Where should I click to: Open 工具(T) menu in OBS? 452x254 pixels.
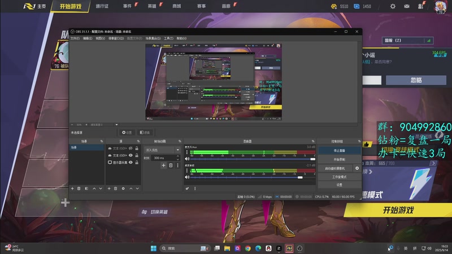tap(168, 38)
